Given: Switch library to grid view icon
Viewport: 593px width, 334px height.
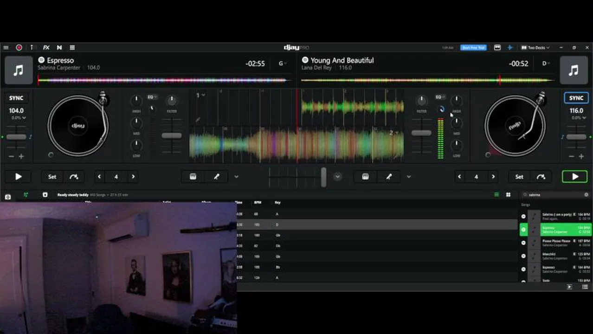Looking at the screenshot, I should (508, 195).
